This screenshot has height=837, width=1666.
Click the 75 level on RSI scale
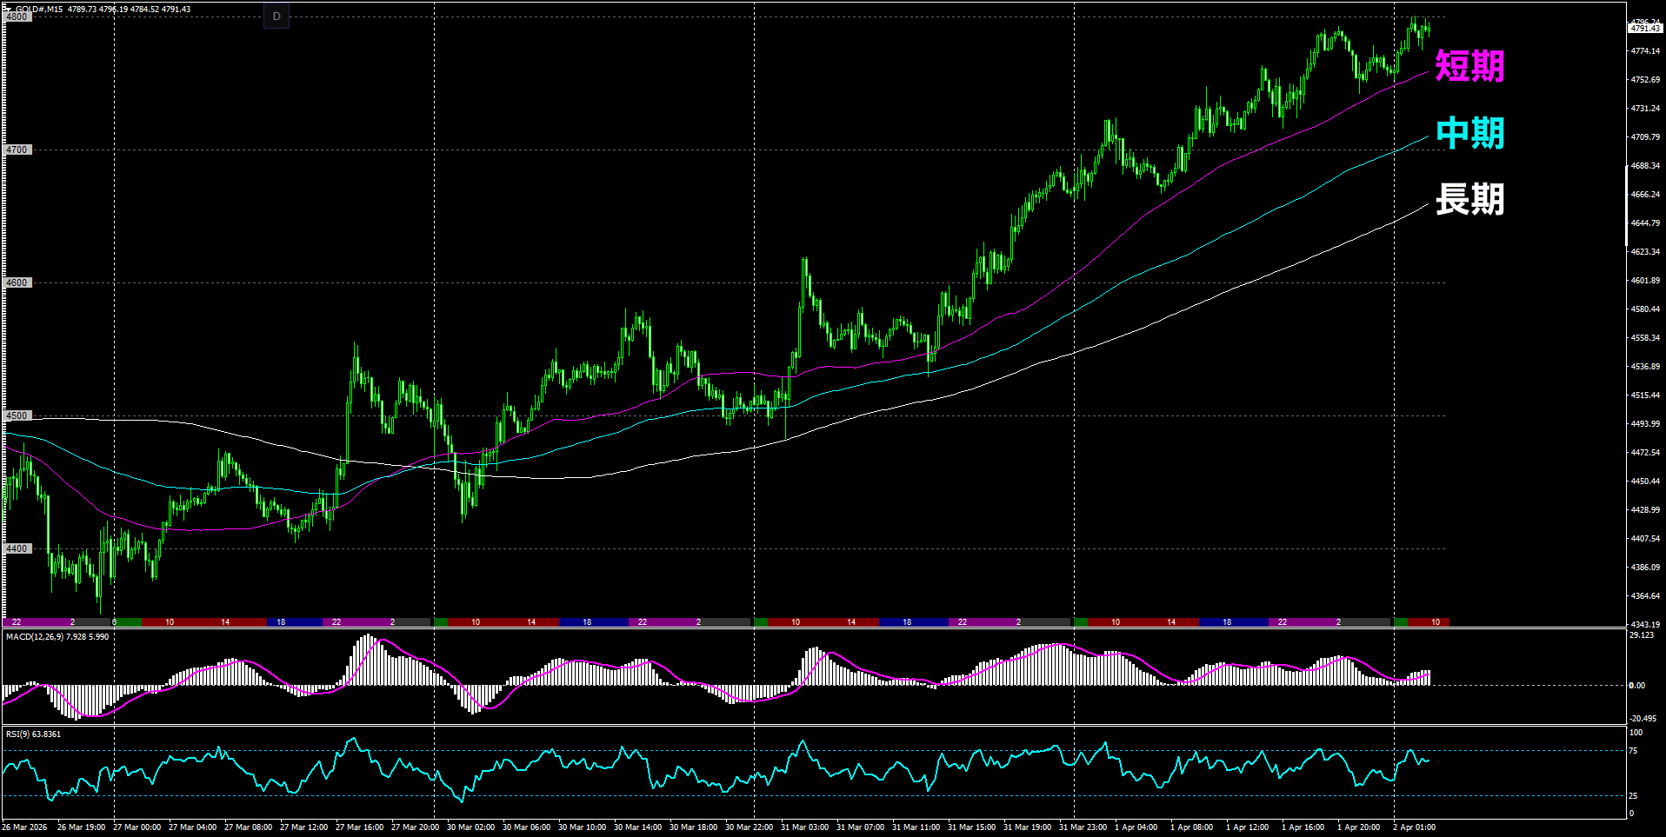coord(1633,751)
